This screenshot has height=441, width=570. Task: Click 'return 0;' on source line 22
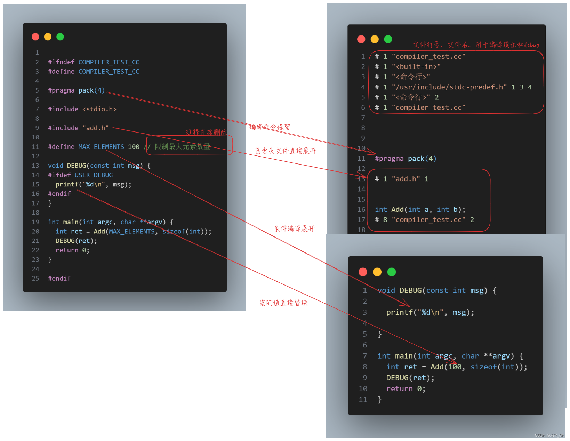point(73,250)
